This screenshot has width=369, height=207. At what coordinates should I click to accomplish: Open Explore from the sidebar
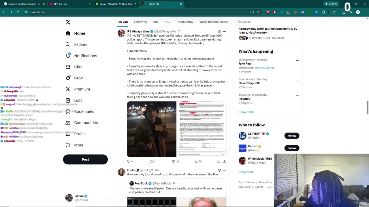76,45
